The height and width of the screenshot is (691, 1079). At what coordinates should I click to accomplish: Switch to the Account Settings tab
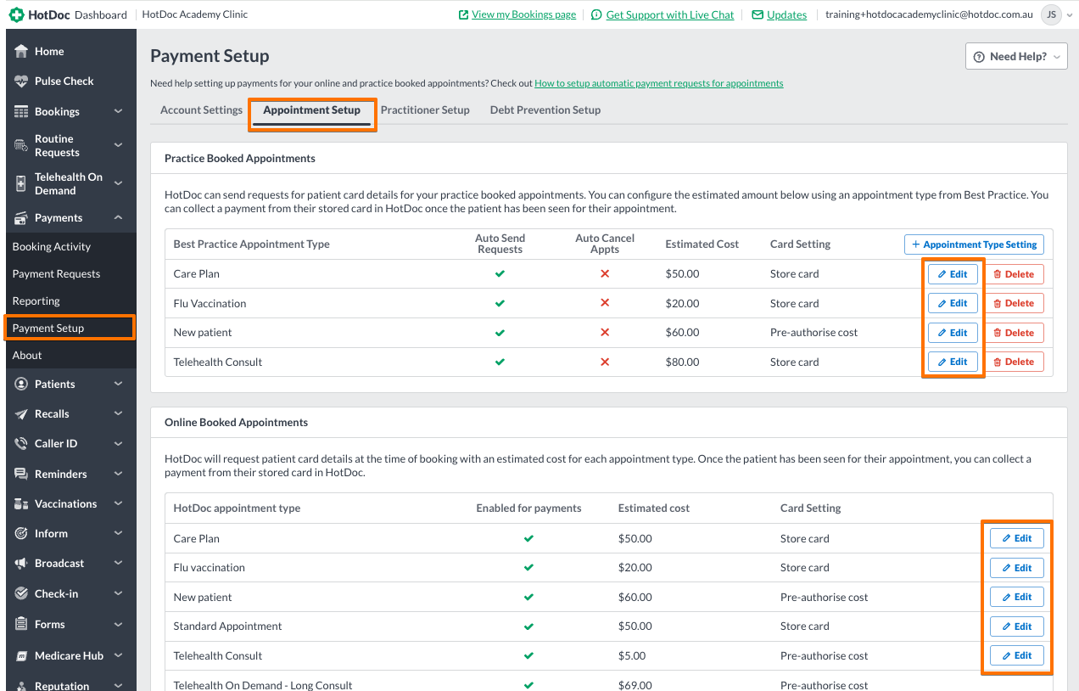[x=201, y=110]
